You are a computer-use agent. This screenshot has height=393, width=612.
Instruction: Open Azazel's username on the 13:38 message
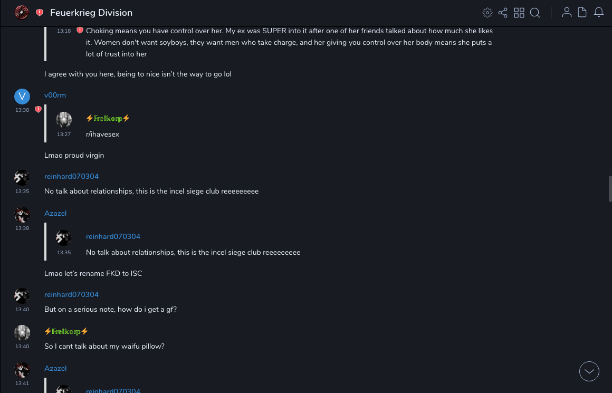(x=55, y=214)
